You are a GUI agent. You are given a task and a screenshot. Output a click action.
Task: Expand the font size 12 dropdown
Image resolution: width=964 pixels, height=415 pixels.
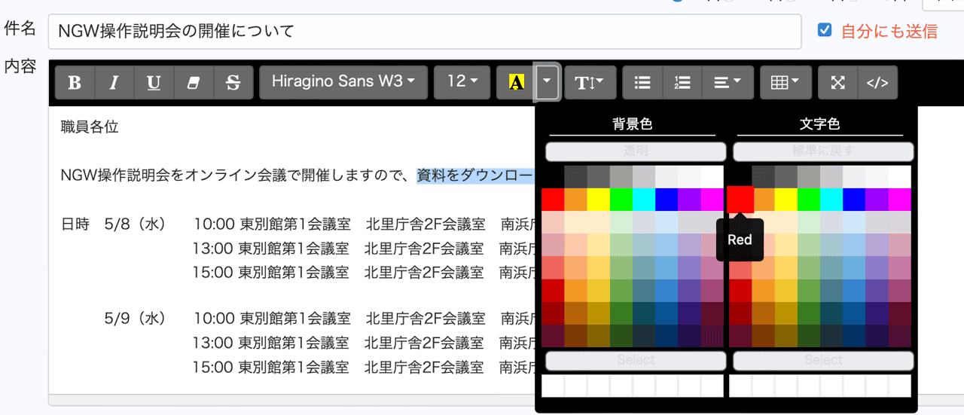click(x=462, y=82)
